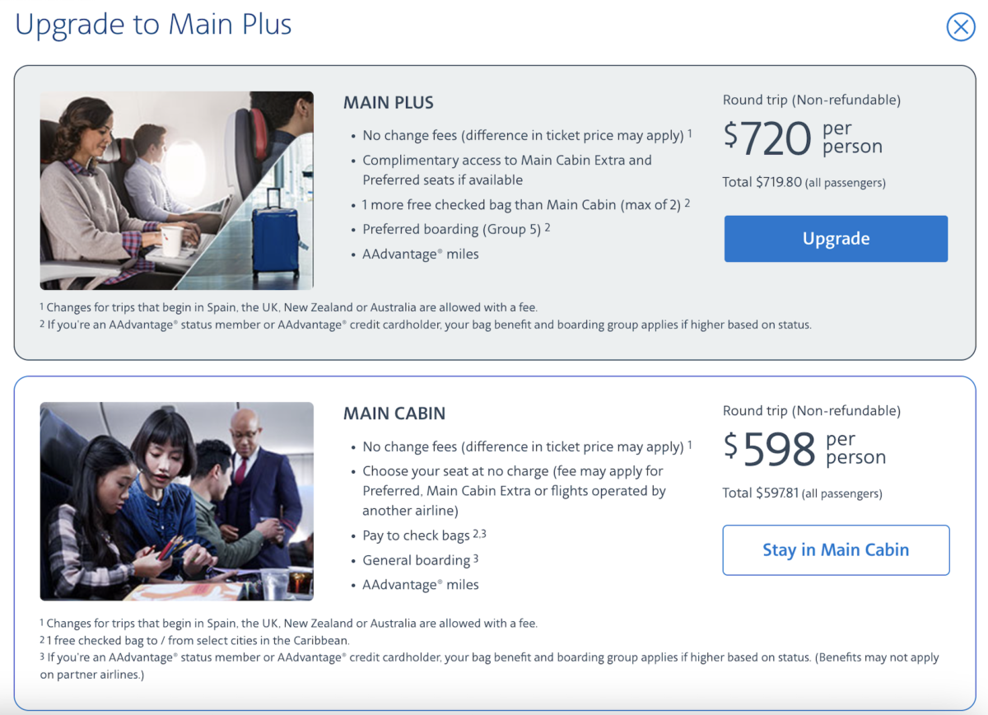Click the MAIN CABIN heading
The height and width of the screenshot is (715, 988).
[x=394, y=413]
